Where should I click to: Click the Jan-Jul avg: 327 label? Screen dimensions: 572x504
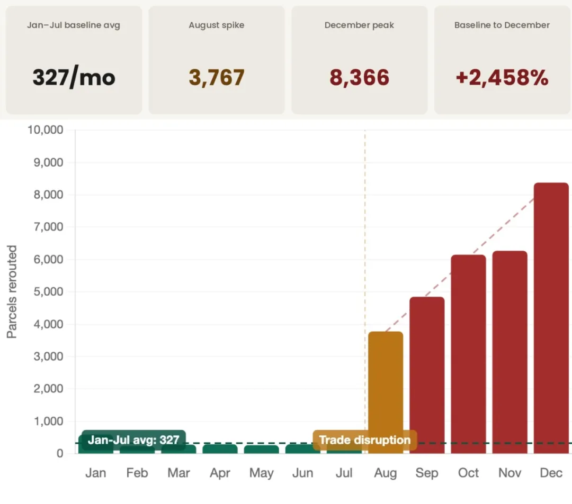[x=133, y=440]
